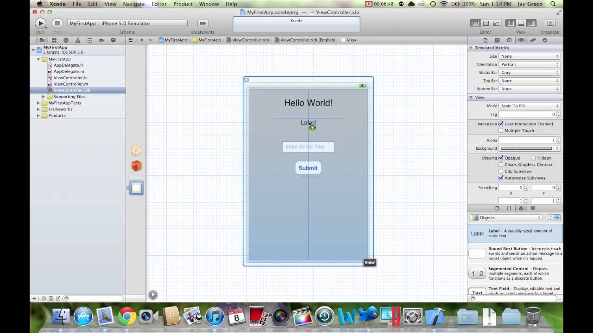This screenshot has width=593, height=333.
Task: Click the Submit button on the canvas
Action: [308, 168]
